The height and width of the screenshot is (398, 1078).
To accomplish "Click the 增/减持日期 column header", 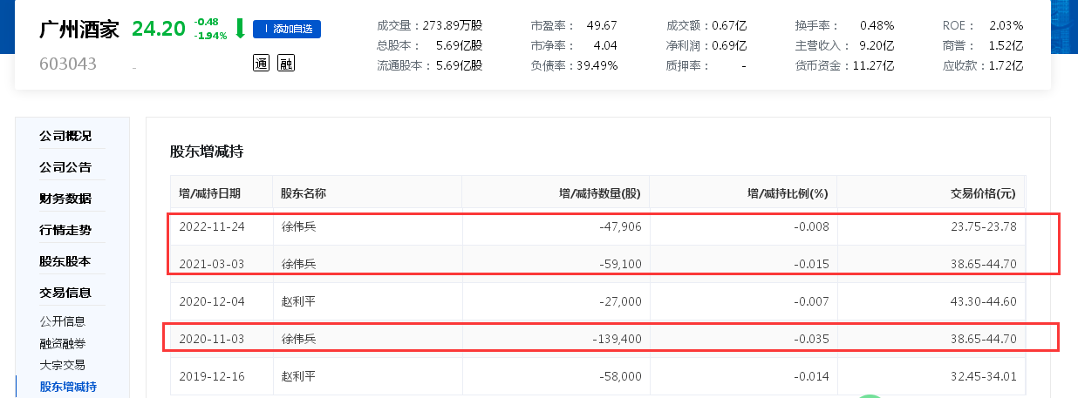I will pos(209,193).
